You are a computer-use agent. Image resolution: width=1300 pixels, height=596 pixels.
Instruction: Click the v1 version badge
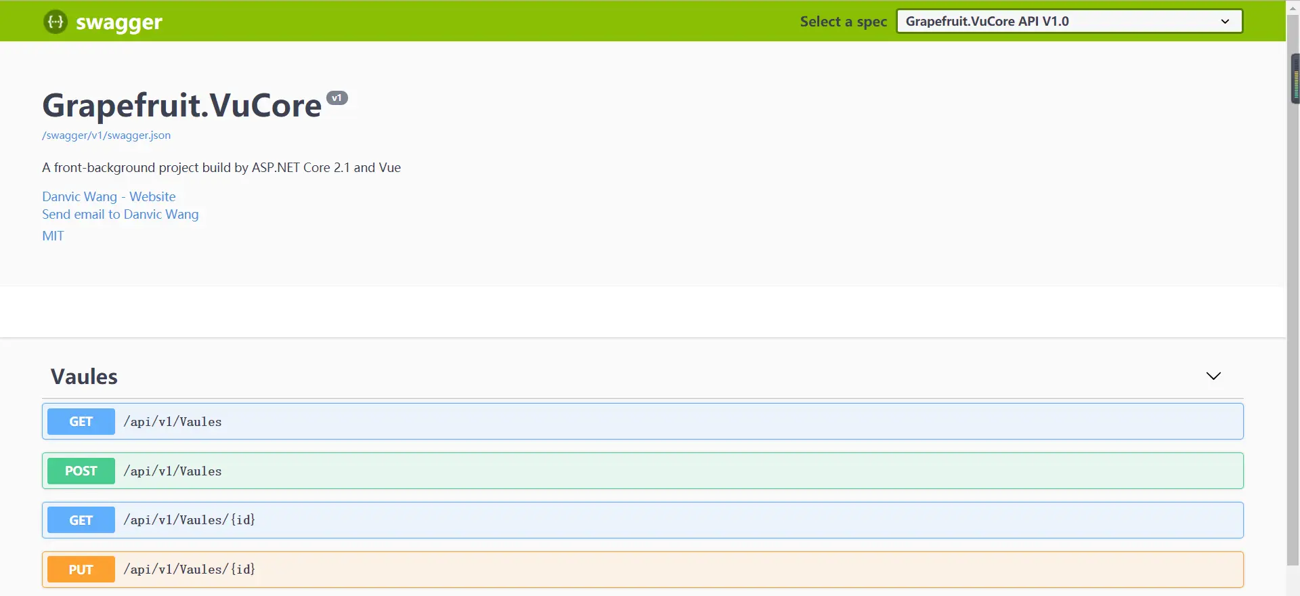(337, 98)
